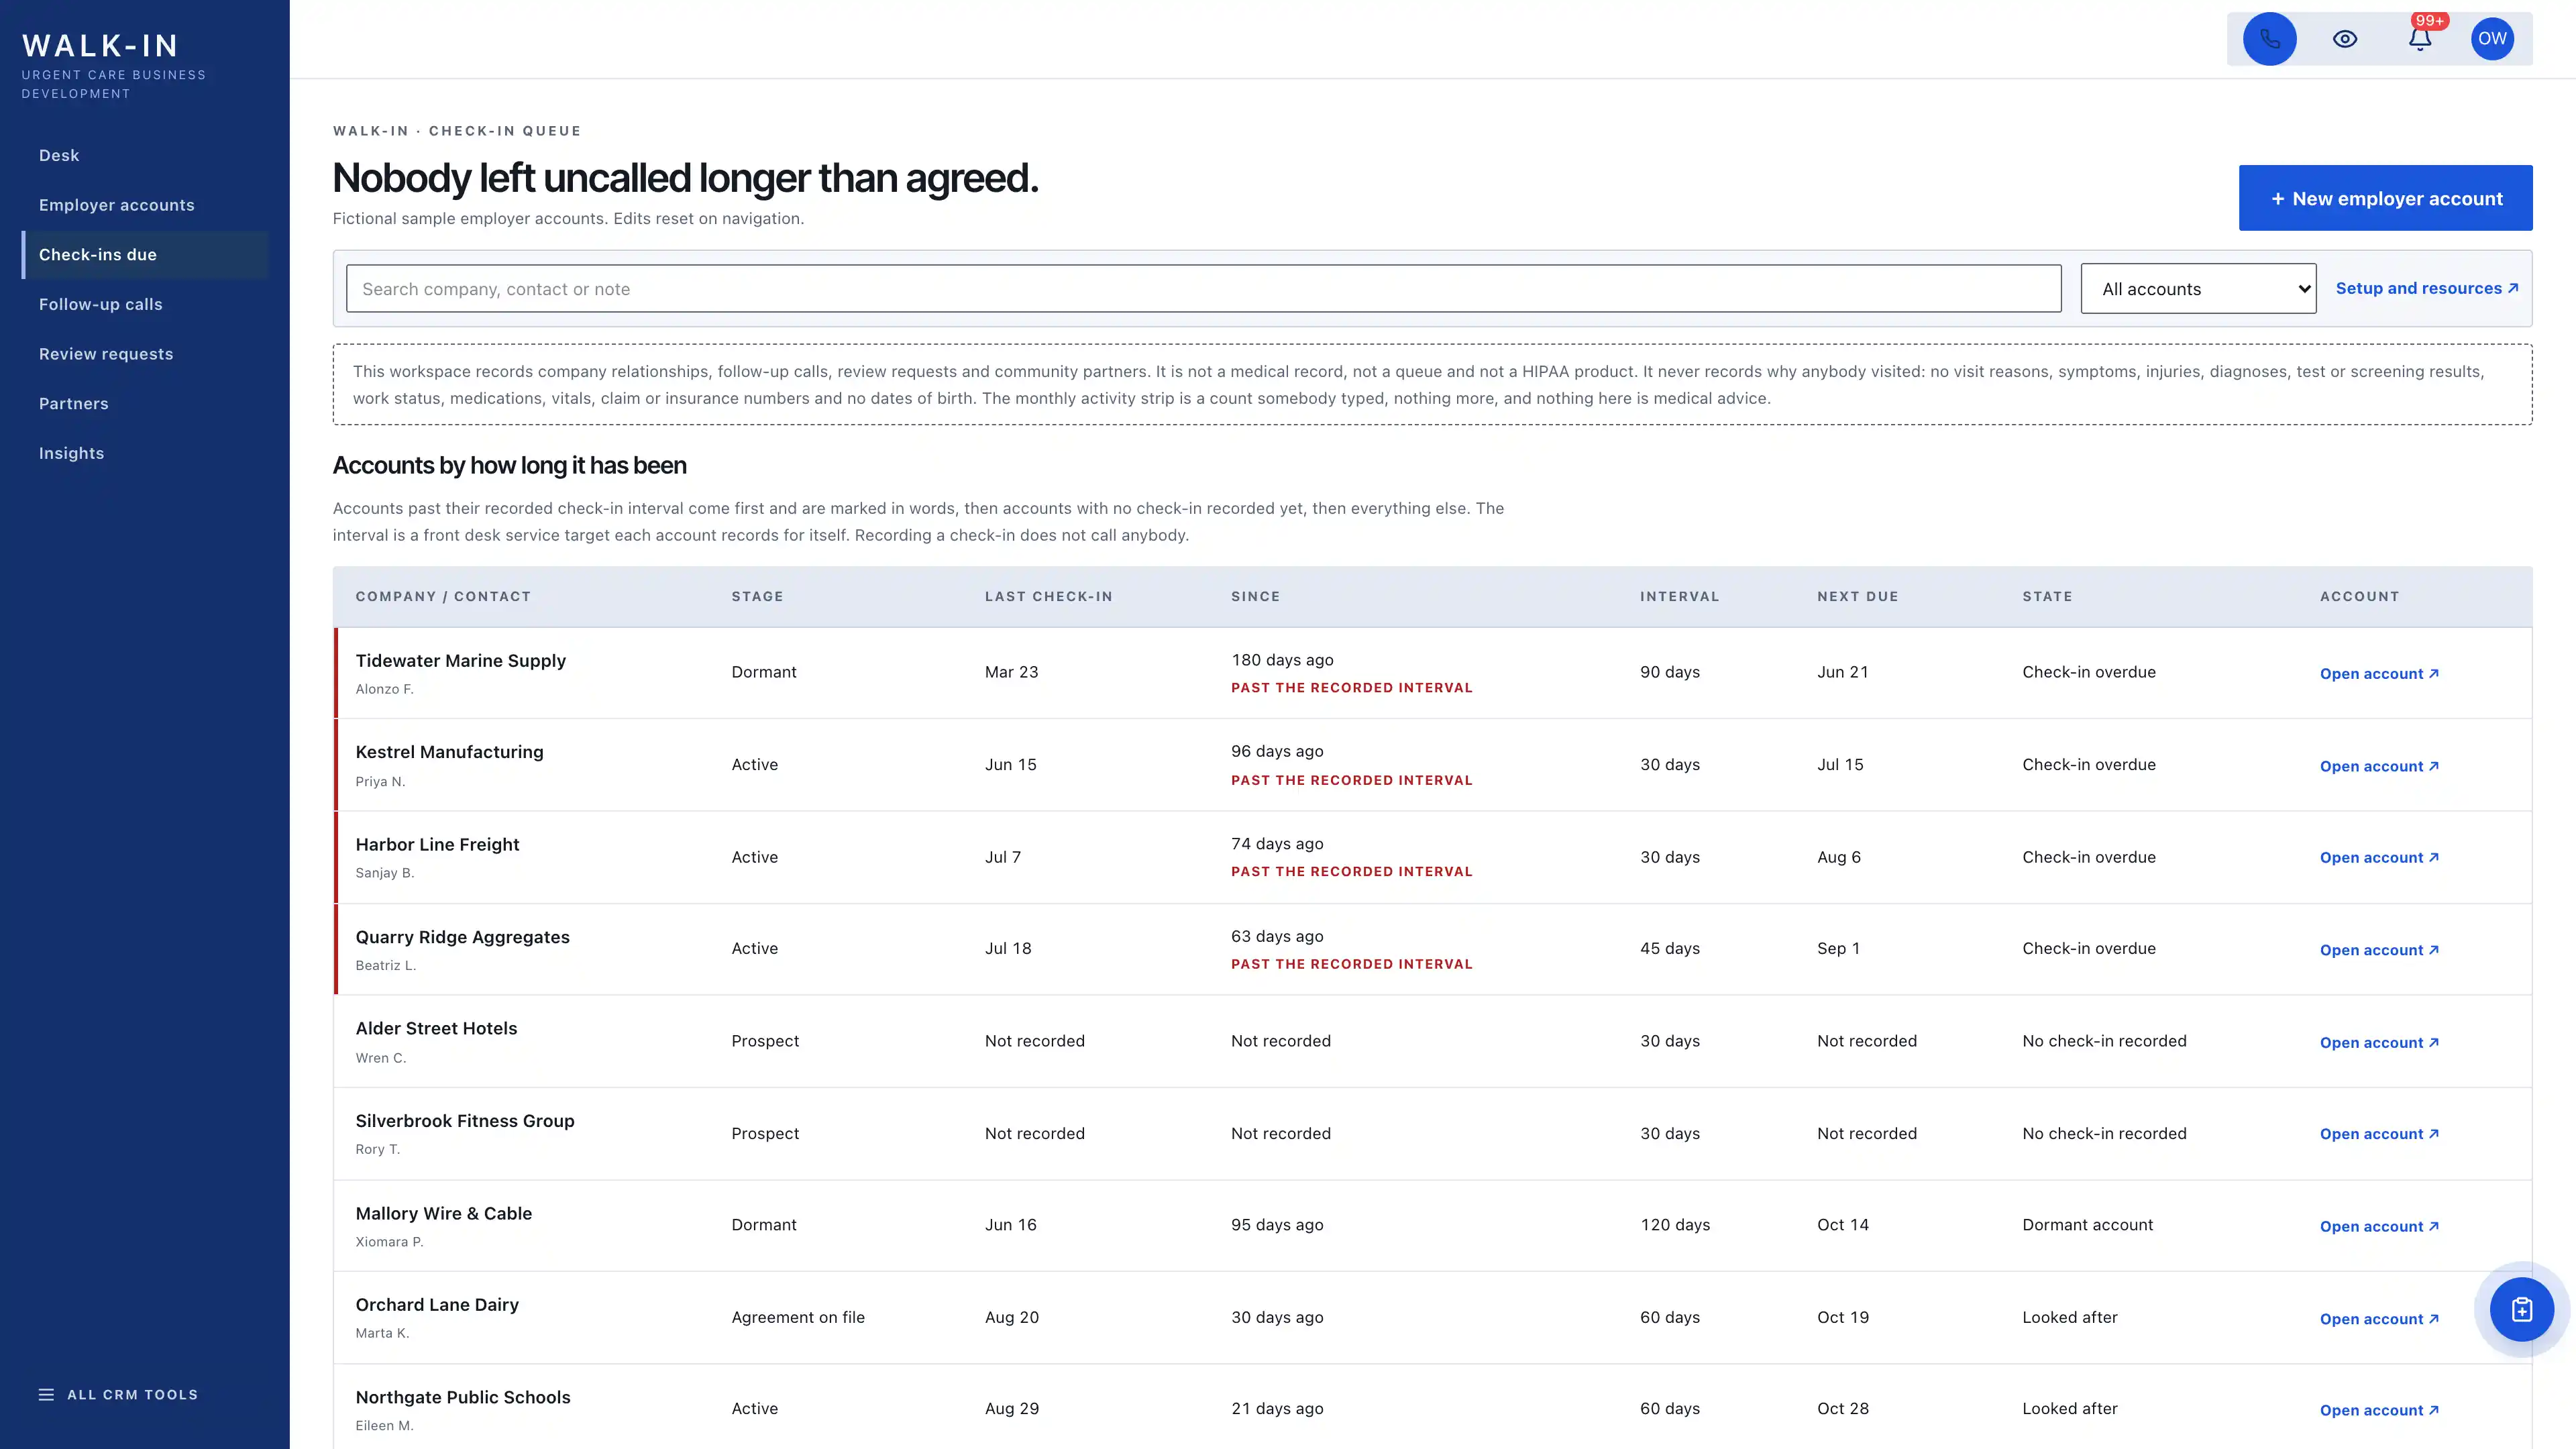Open account for Quarry Ridge Aggregates
Screen dimensions: 2576x1449
pyautogui.click(x=2379, y=950)
